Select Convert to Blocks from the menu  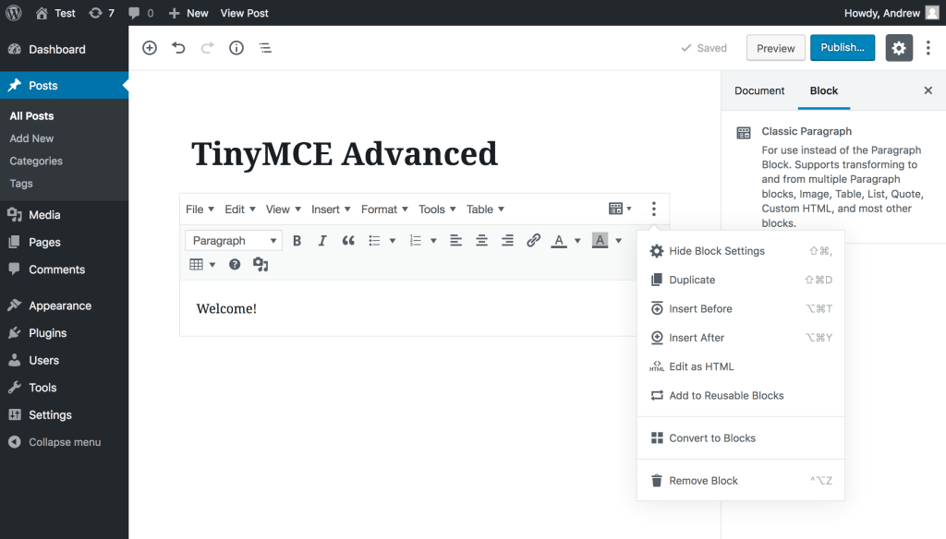click(x=712, y=438)
